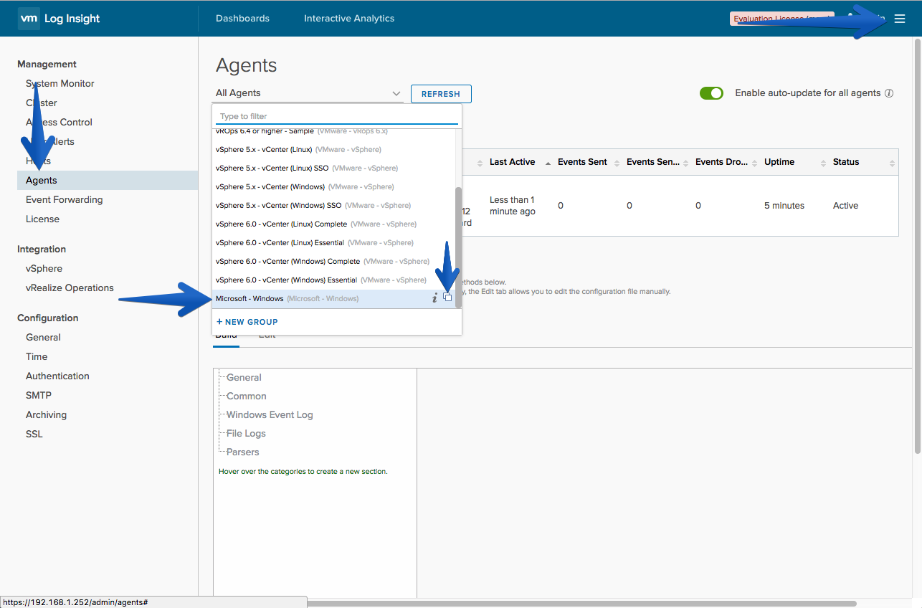The image size is (922, 608).
Task: Sort by the Last Active column
Action: coord(512,162)
